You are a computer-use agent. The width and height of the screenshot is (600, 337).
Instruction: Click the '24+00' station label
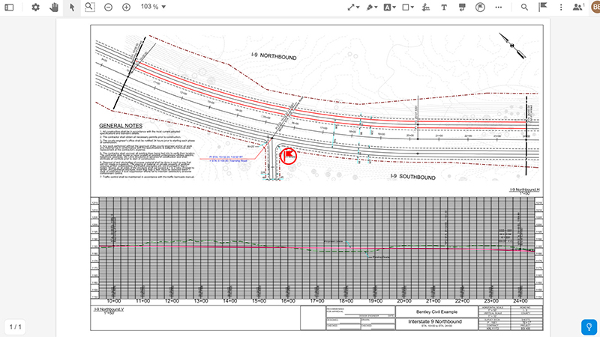click(x=520, y=301)
